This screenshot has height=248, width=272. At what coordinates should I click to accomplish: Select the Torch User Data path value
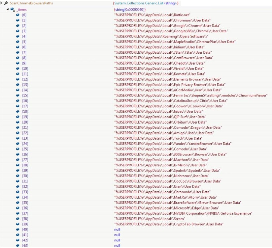(x=158, y=138)
